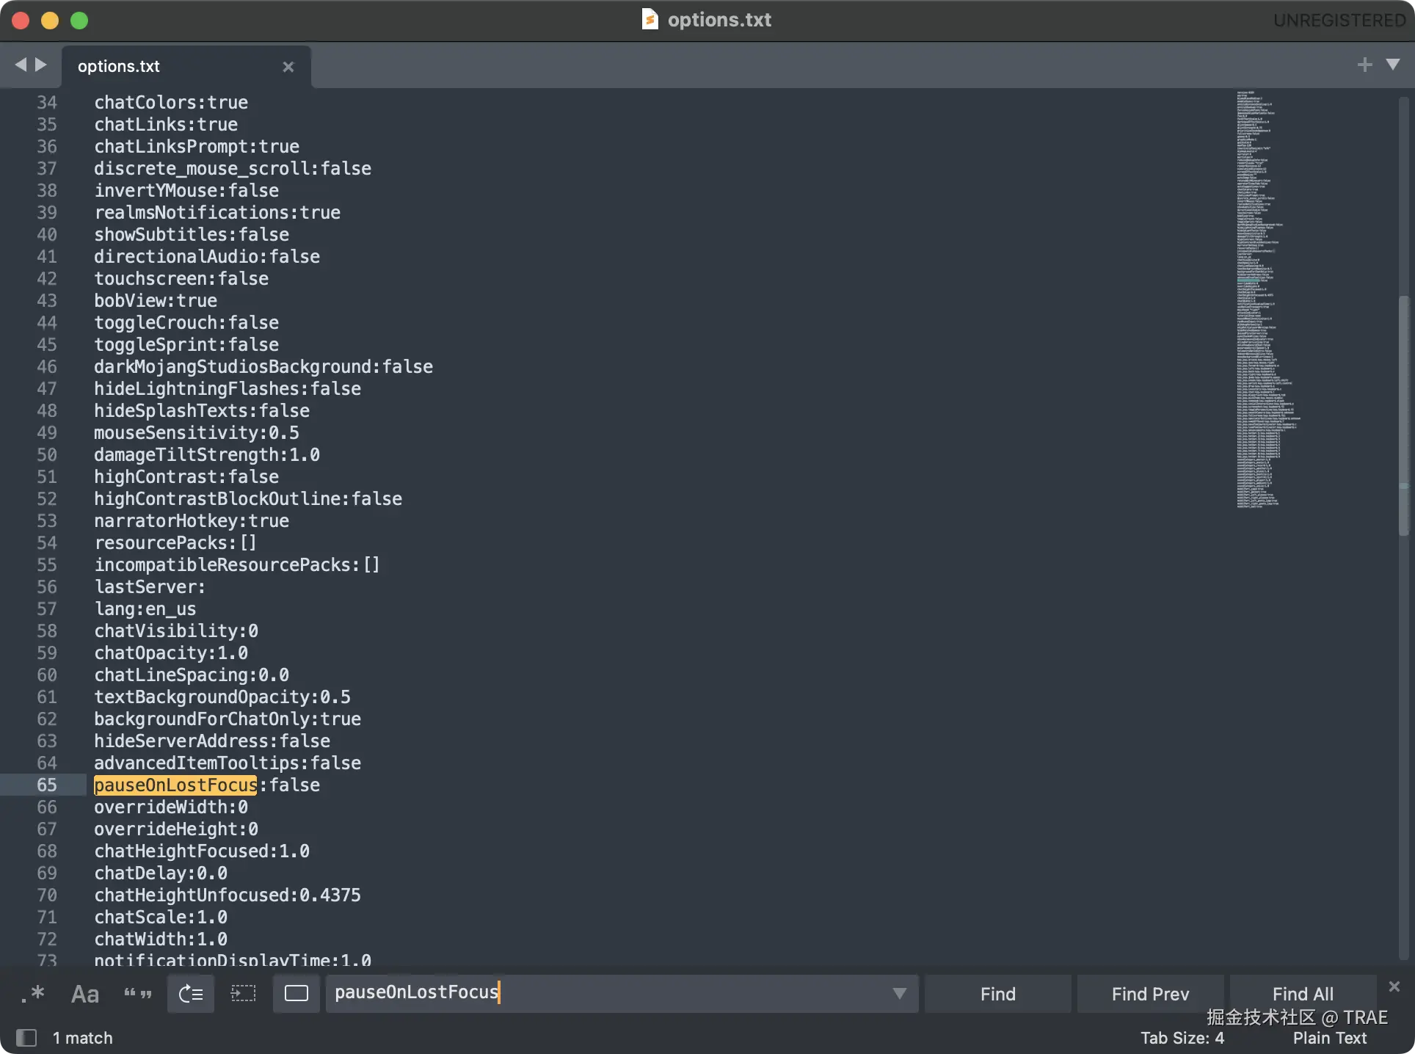Screen dimensions: 1415x1054
Task: Go to the next tab using the right arrow
Action: pyautogui.click(x=41, y=65)
